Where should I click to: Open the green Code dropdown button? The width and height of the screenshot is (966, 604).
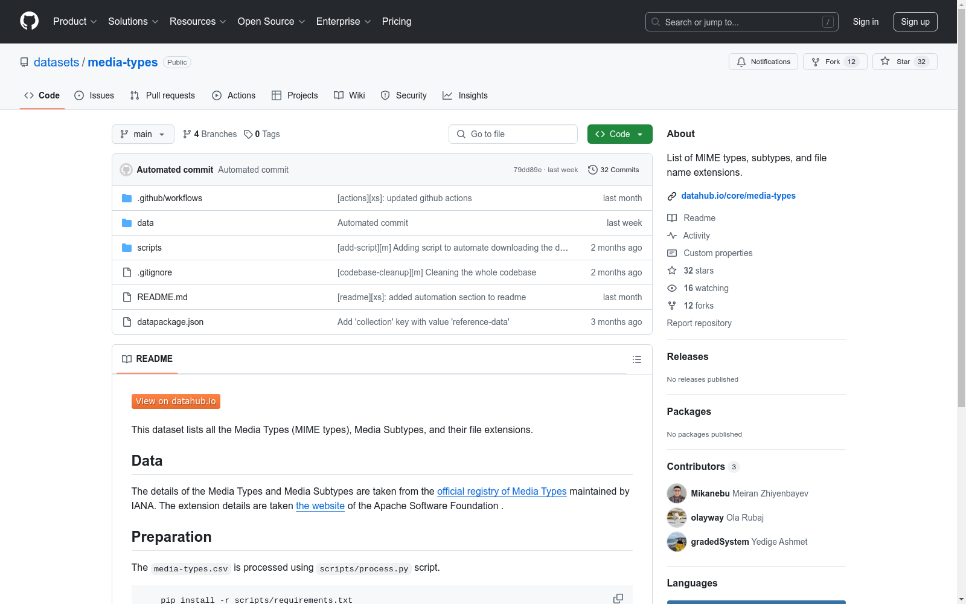pos(619,134)
